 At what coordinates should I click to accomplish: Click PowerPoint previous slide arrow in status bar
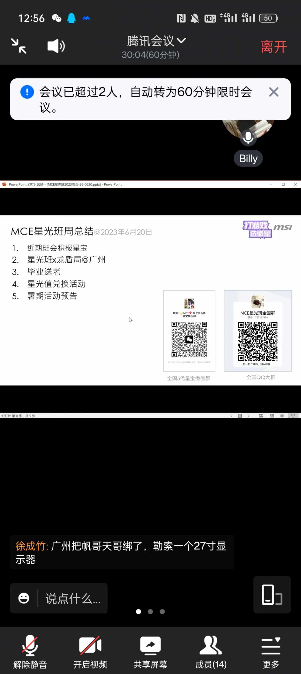click(x=231, y=416)
